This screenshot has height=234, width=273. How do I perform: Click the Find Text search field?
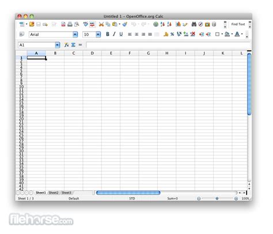tap(238, 24)
